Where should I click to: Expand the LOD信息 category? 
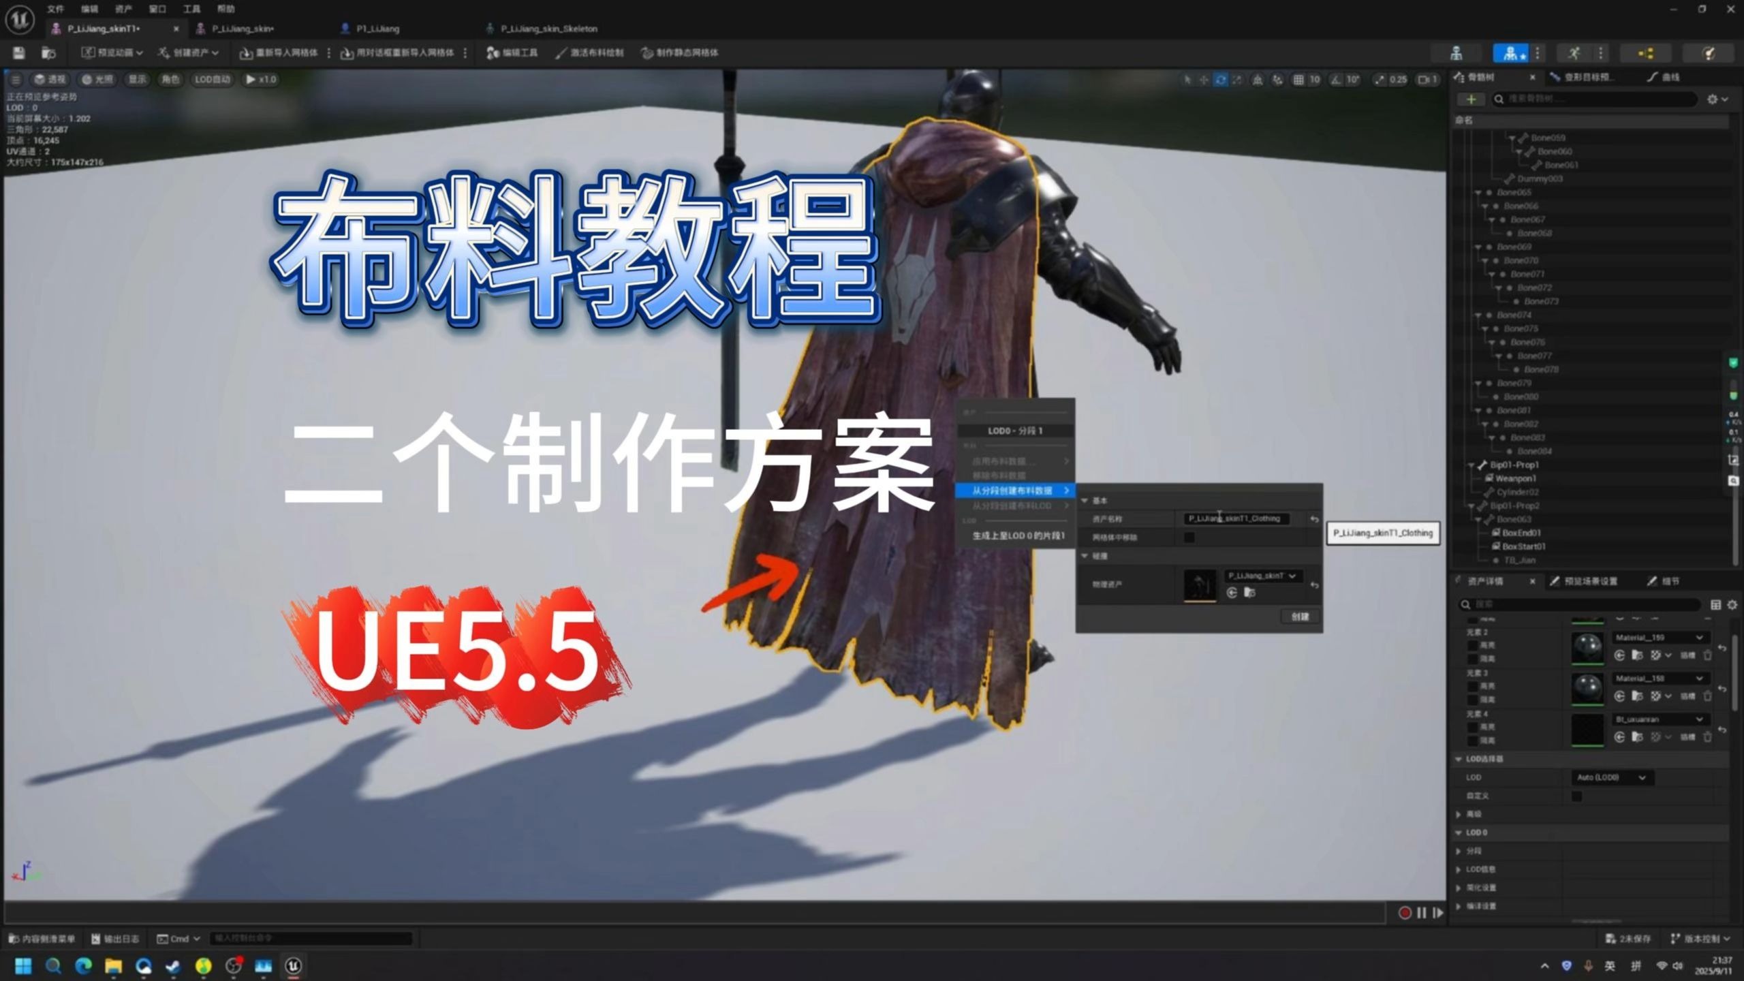tap(1459, 869)
